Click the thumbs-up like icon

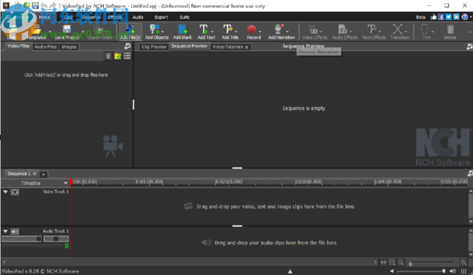click(433, 17)
